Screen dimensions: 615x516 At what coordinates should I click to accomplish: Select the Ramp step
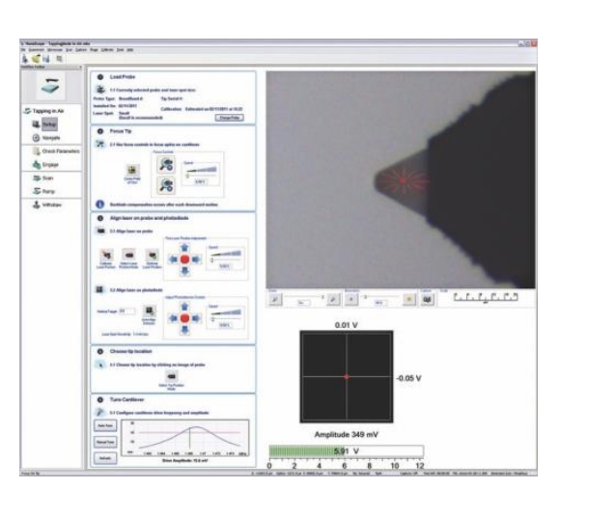47,192
